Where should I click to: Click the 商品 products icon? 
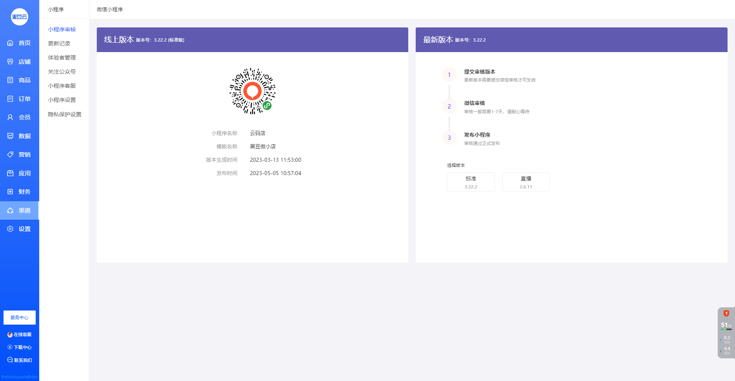click(10, 80)
